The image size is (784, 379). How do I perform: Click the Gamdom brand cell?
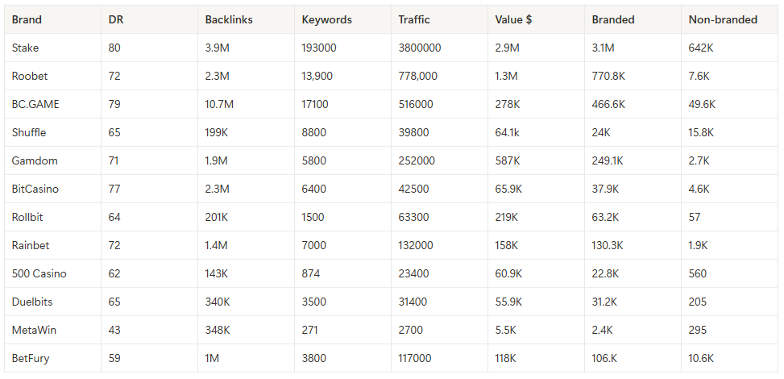pyautogui.click(x=52, y=160)
